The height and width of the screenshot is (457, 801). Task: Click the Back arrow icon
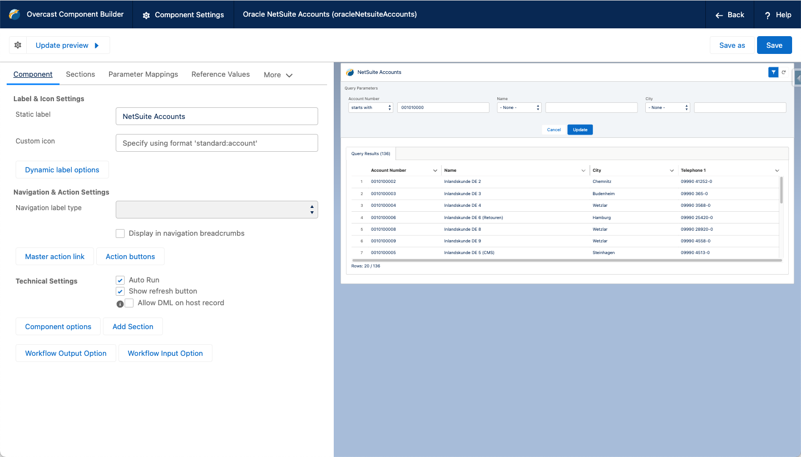coord(719,15)
